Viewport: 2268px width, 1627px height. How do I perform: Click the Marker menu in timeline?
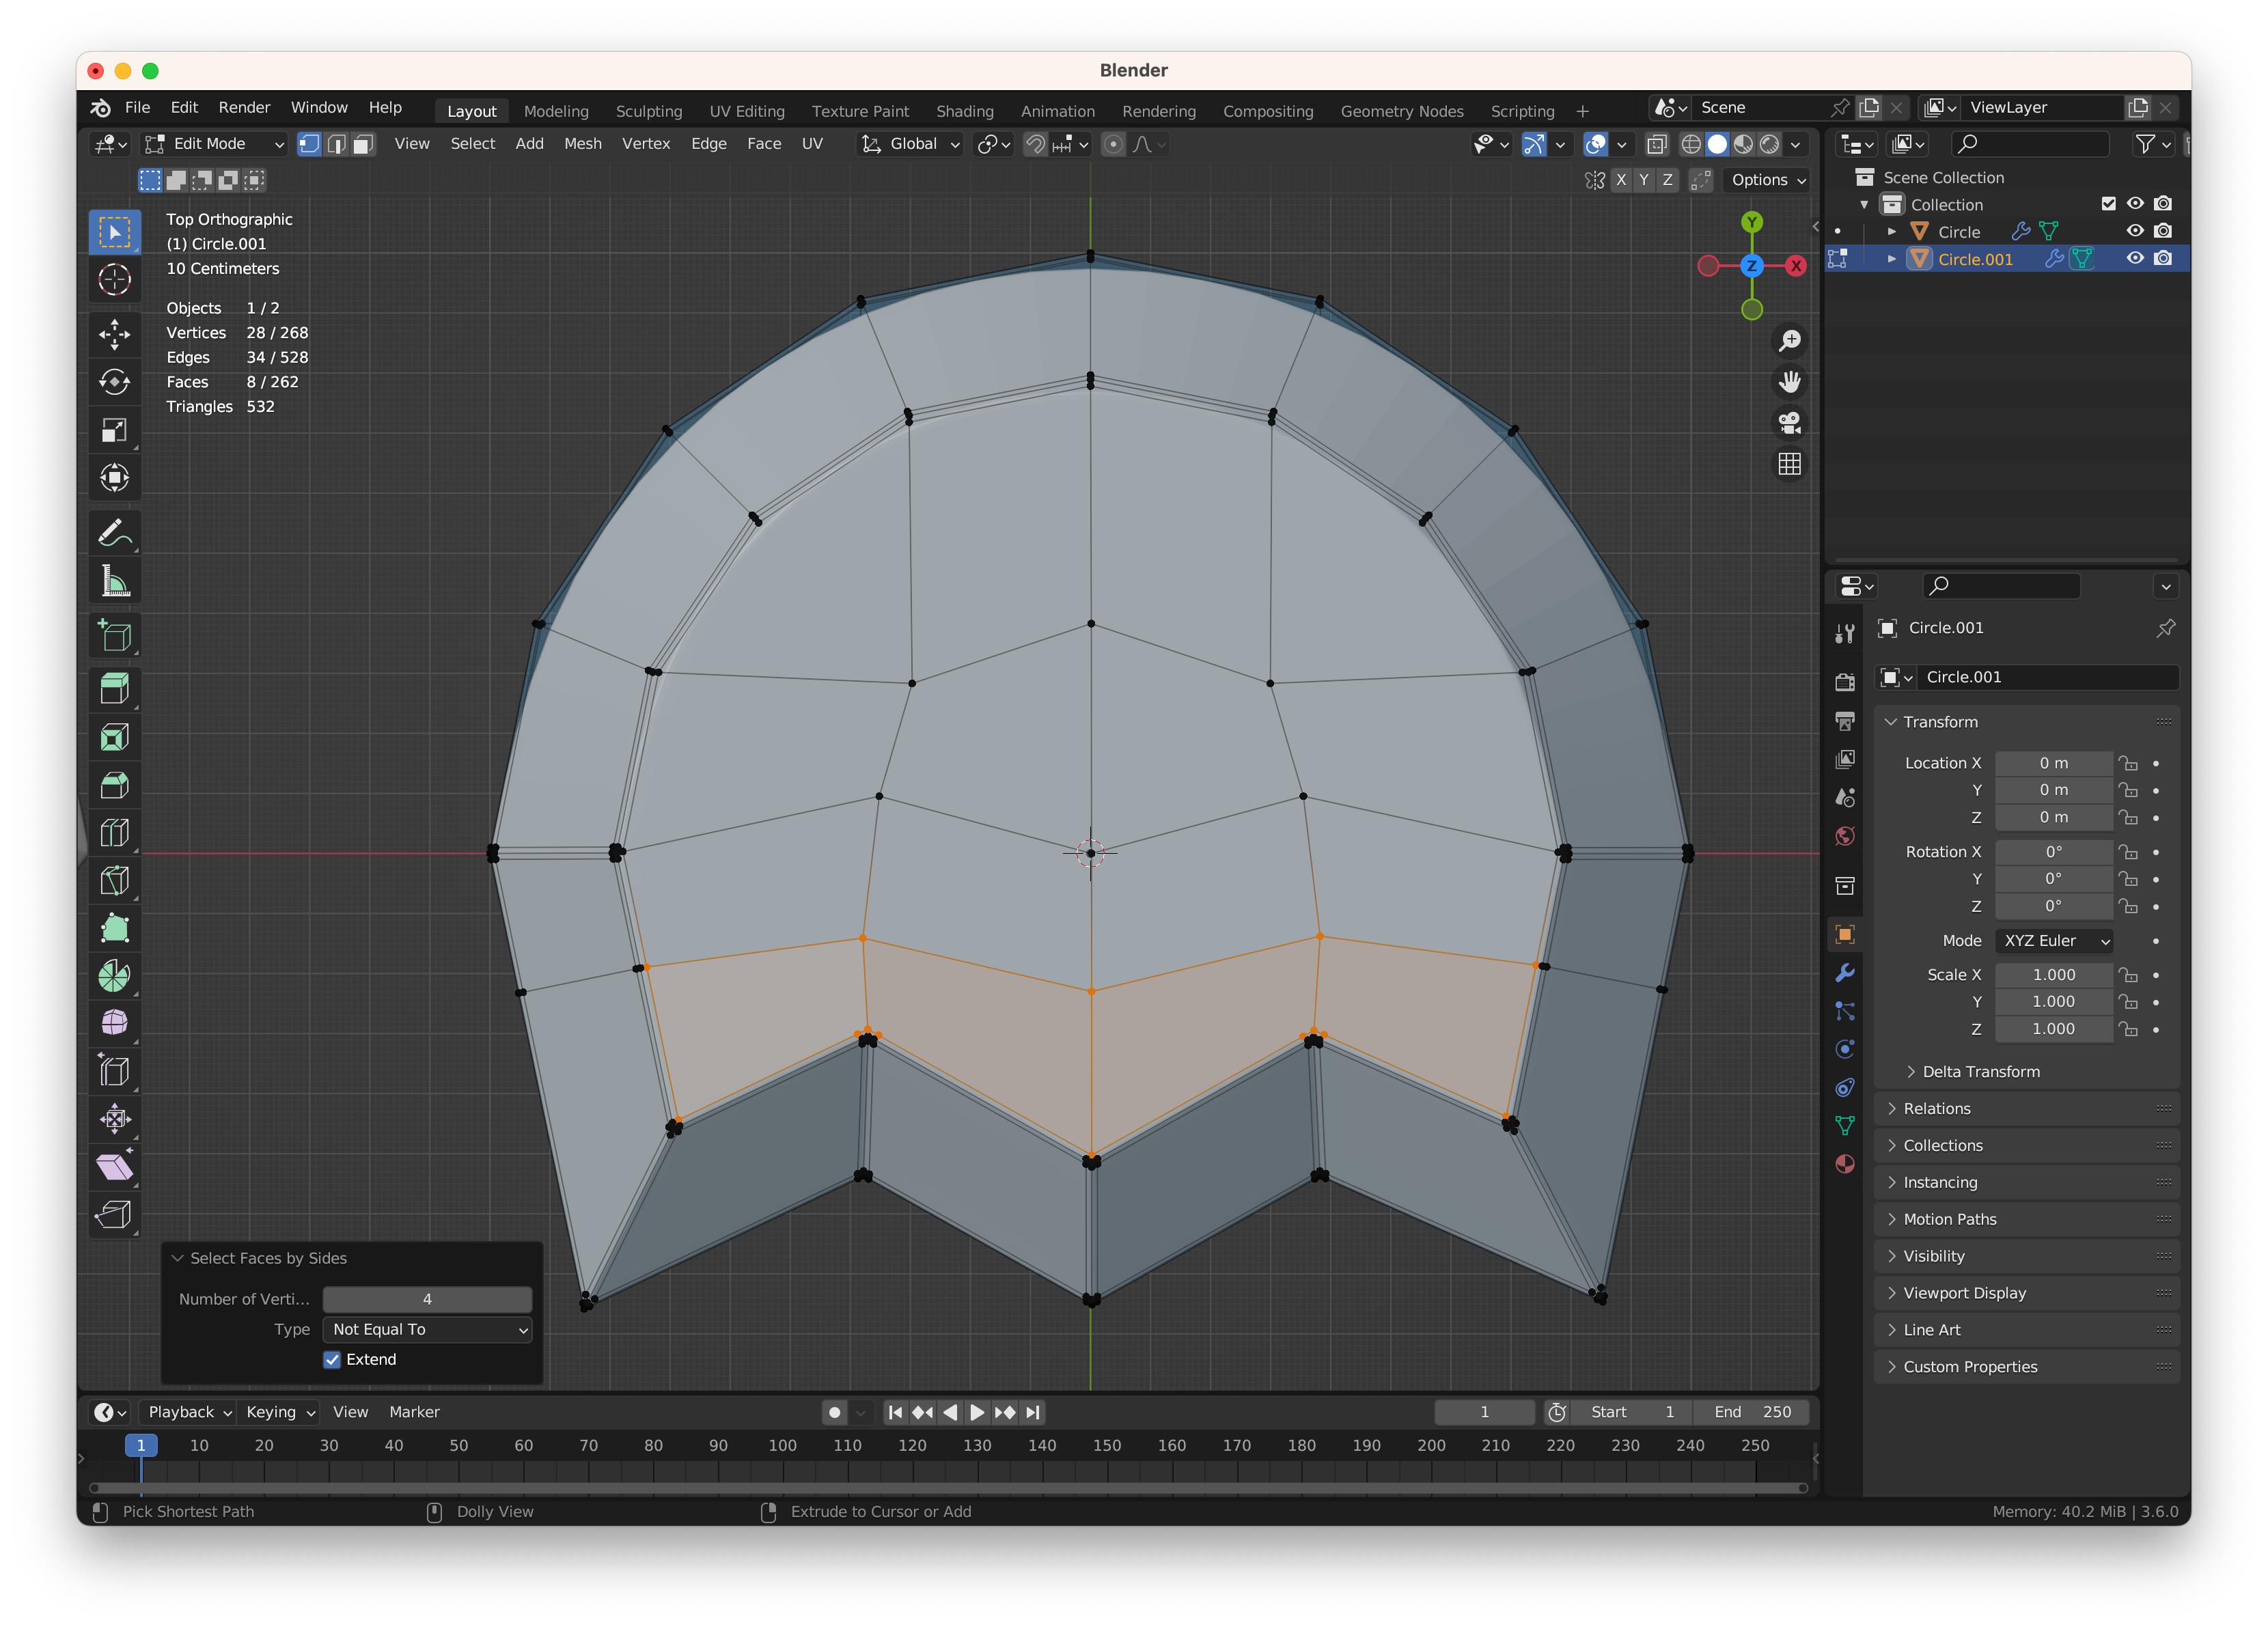[414, 1412]
